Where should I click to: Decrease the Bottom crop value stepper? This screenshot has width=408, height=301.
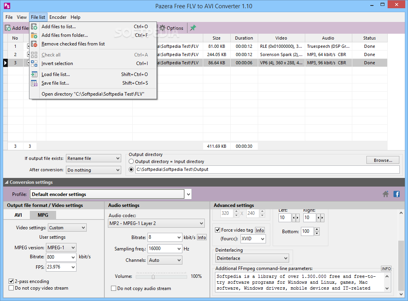coord(317,234)
